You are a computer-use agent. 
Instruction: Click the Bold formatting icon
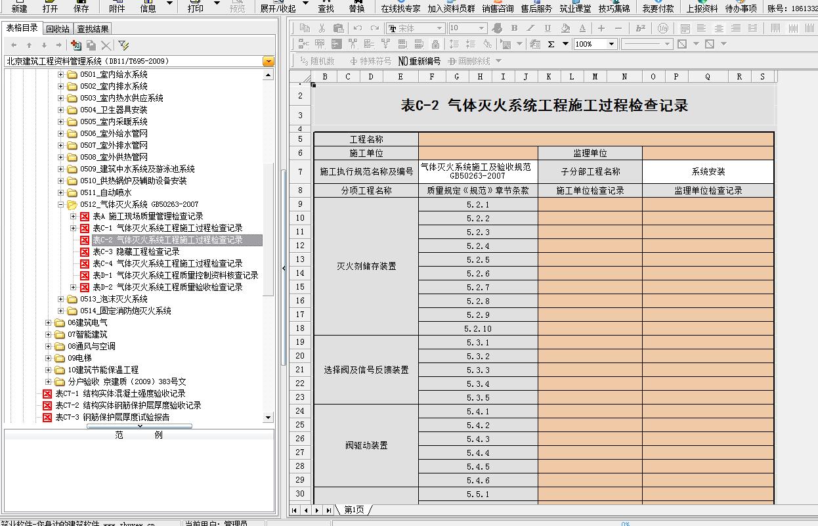[x=514, y=28]
